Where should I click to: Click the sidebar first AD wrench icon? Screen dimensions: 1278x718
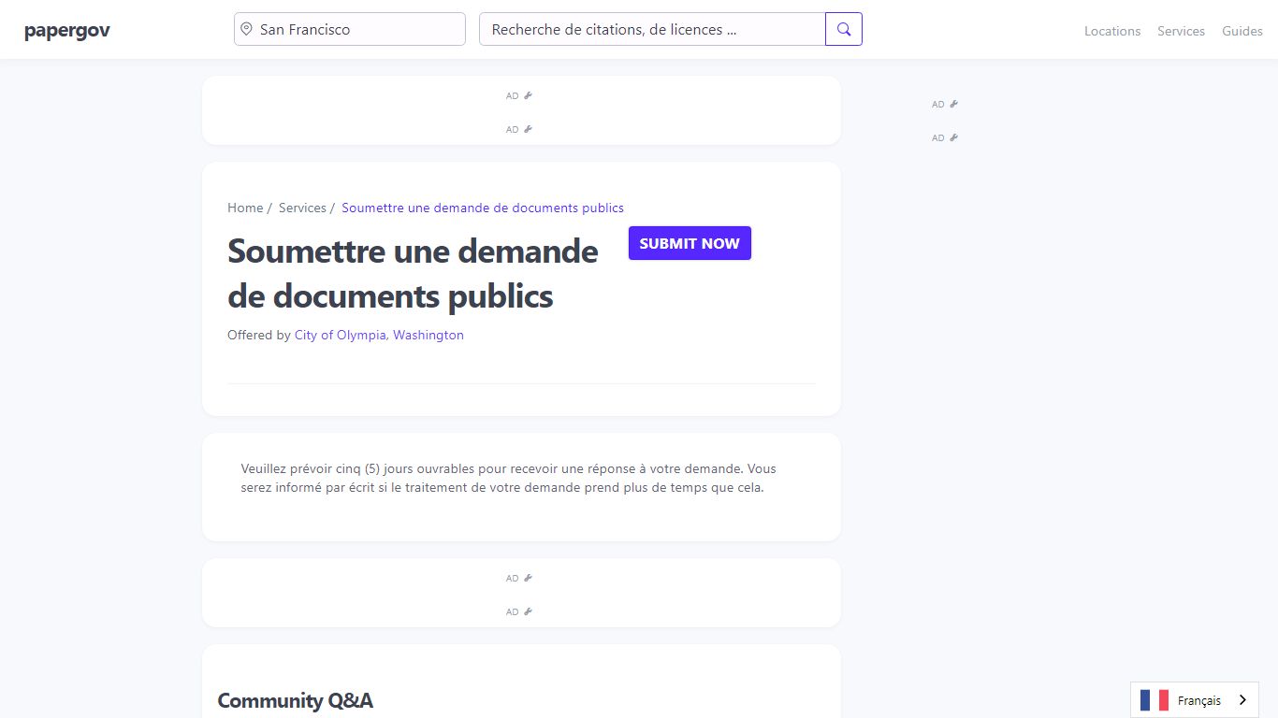[x=953, y=104]
